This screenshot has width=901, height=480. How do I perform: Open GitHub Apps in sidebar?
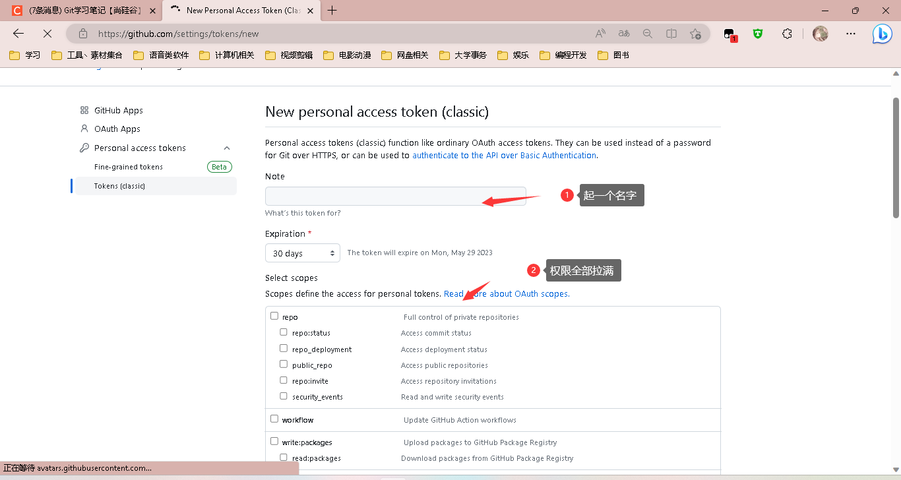click(x=119, y=110)
